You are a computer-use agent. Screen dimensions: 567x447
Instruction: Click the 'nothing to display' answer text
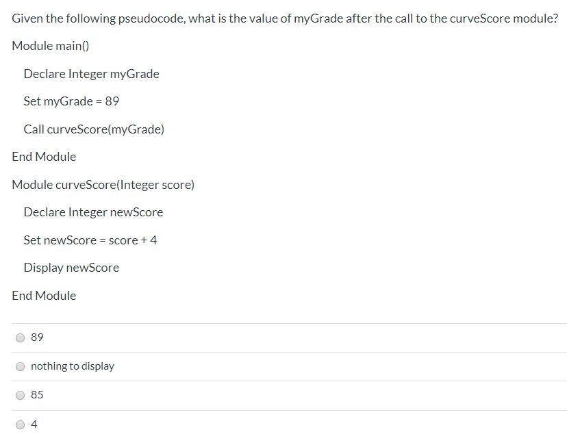(73, 366)
